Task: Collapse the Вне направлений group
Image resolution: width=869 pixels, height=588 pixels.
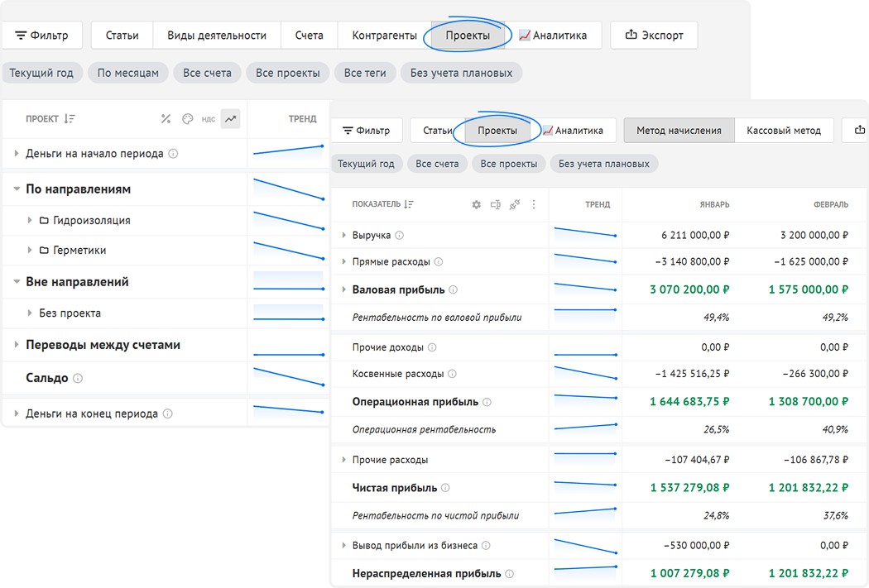Action: 17,282
